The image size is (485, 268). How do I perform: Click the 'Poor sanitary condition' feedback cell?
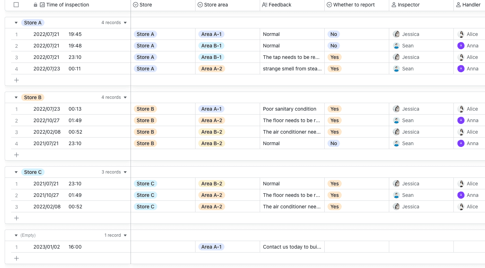[x=289, y=109]
